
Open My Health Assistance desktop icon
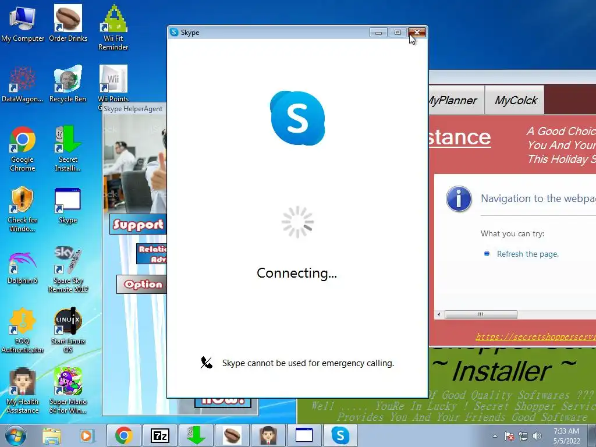pos(23,391)
